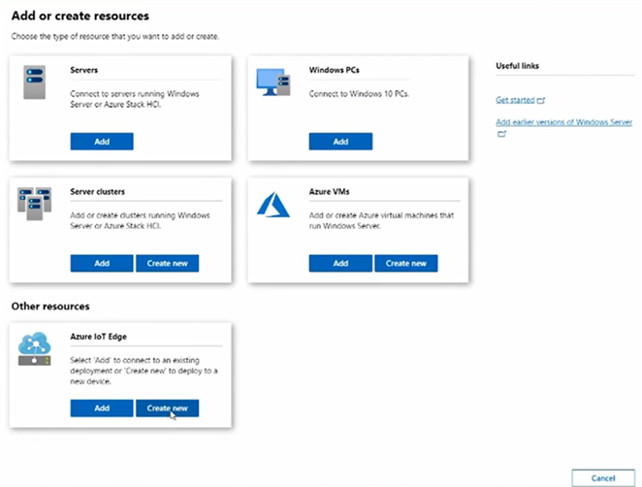Click the Servers card title
Viewport: 642px width, 487px height.
84,70
